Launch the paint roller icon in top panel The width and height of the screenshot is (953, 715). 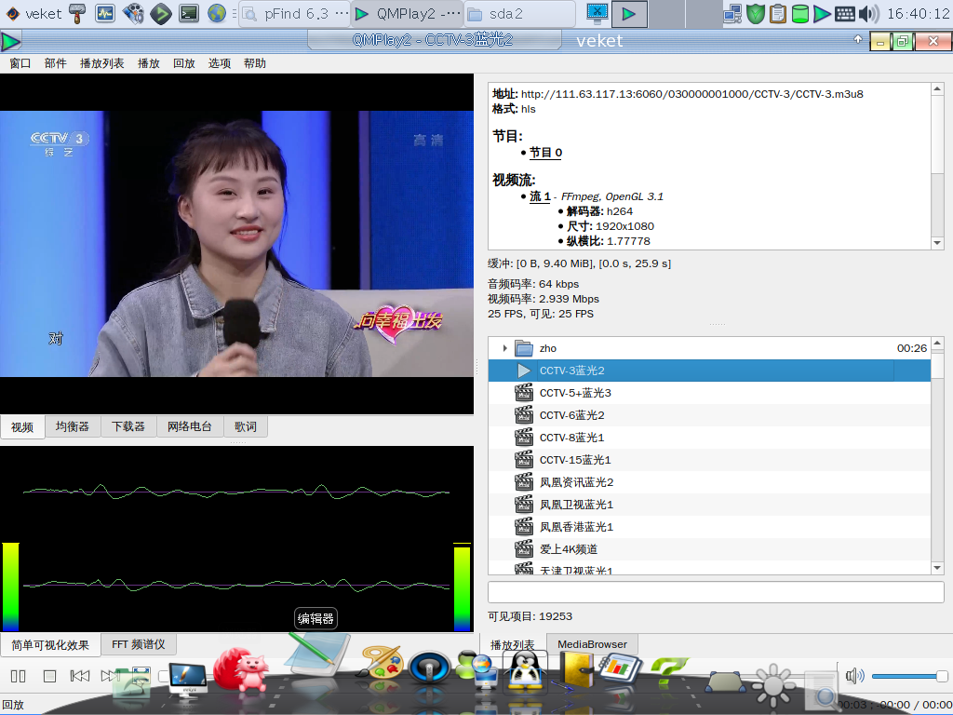77,13
